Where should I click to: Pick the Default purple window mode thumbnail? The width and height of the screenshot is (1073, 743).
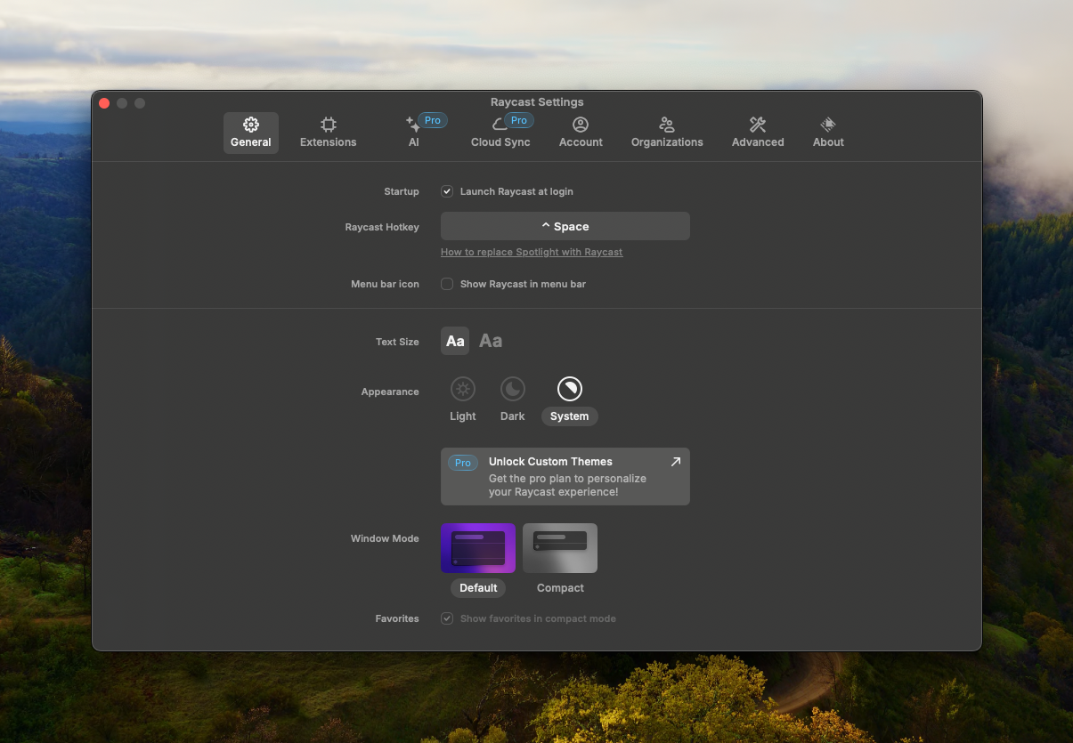point(478,548)
